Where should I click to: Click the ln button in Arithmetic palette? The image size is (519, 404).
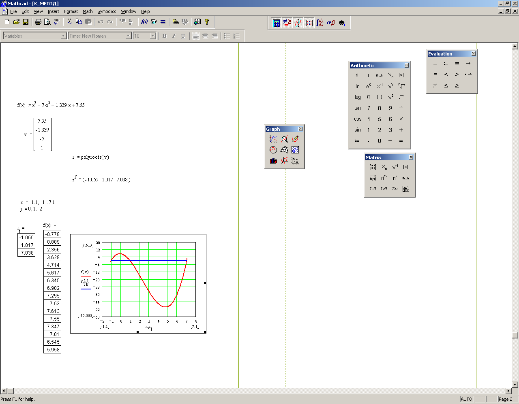(x=357, y=86)
